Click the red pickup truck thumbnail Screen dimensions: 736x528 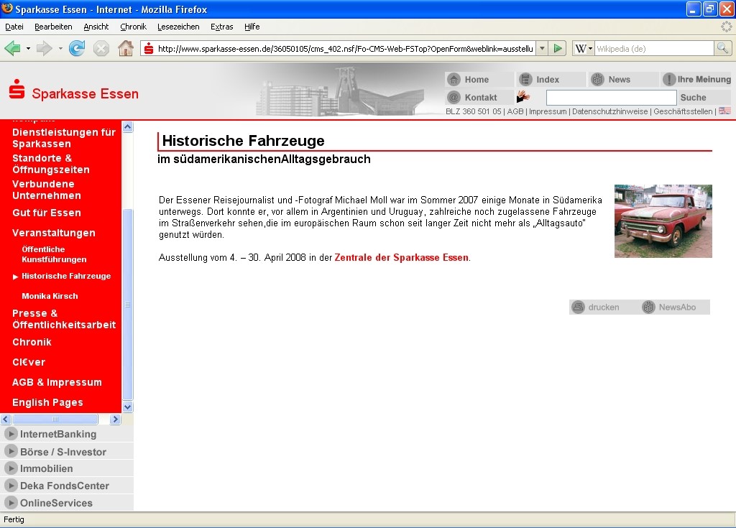[663, 221]
